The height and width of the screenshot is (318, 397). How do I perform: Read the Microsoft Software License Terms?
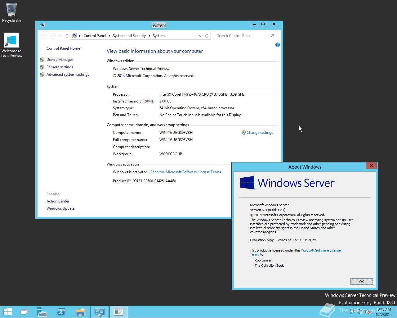tap(185, 172)
